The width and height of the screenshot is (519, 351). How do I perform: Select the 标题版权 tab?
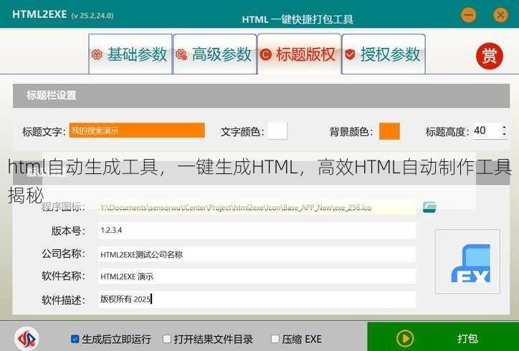299,54
